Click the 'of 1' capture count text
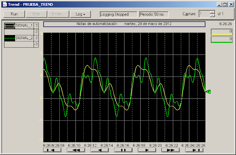This screenshot has width=236, height=155. click(221, 14)
